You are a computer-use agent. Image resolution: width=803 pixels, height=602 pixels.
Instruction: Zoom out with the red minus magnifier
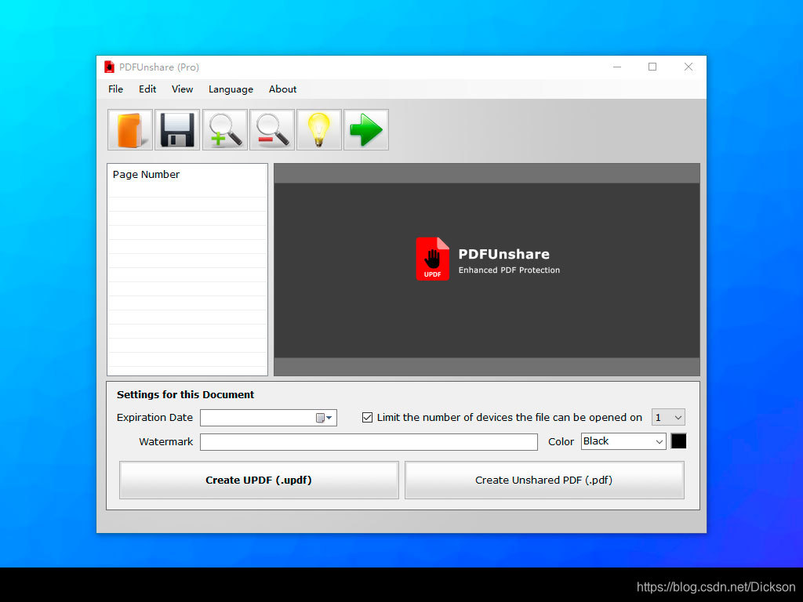(272, 130)
